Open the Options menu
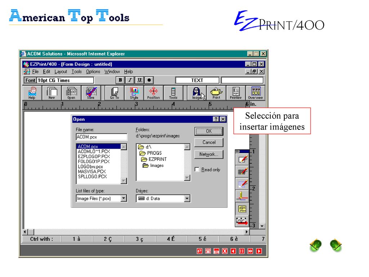This screenshot has height=277, width=369. click(x=93, y=72)
